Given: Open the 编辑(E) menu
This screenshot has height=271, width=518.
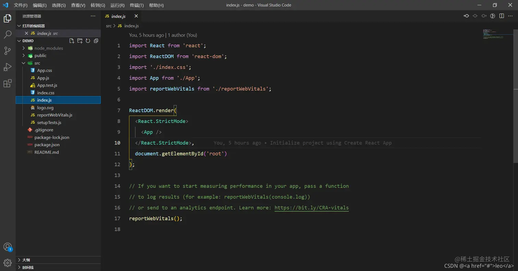Looking at the screenshot, I should point(40,5).
